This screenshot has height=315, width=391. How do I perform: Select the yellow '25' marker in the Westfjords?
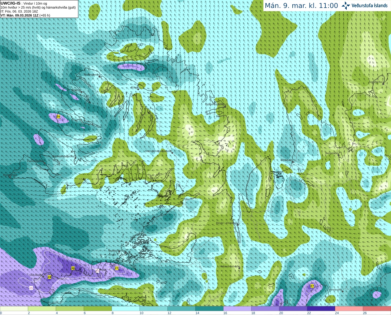pos(58,117)
